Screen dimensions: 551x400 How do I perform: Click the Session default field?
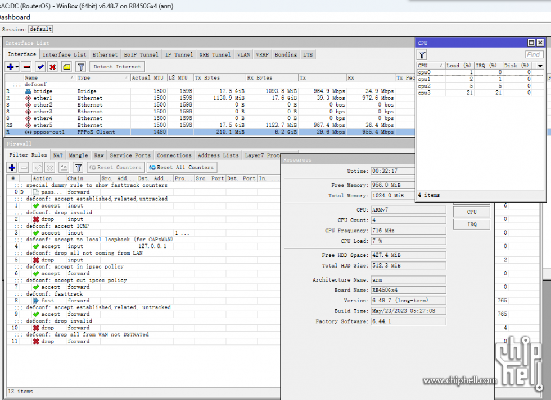(40, 29)
